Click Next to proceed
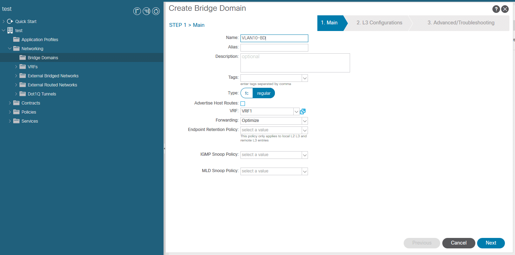Viewport: 515px width, 255px height. tap(491, 243)
